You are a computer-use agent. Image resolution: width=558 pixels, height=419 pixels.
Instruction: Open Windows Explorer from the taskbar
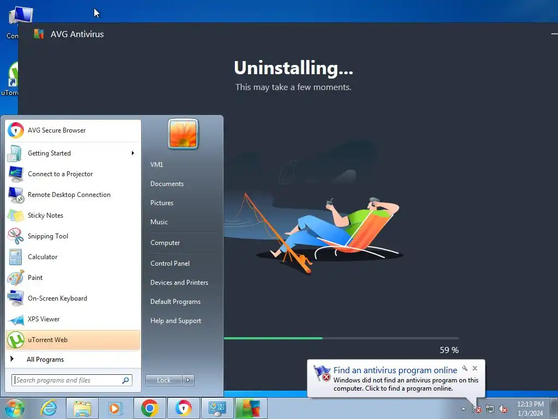[82, 408]
